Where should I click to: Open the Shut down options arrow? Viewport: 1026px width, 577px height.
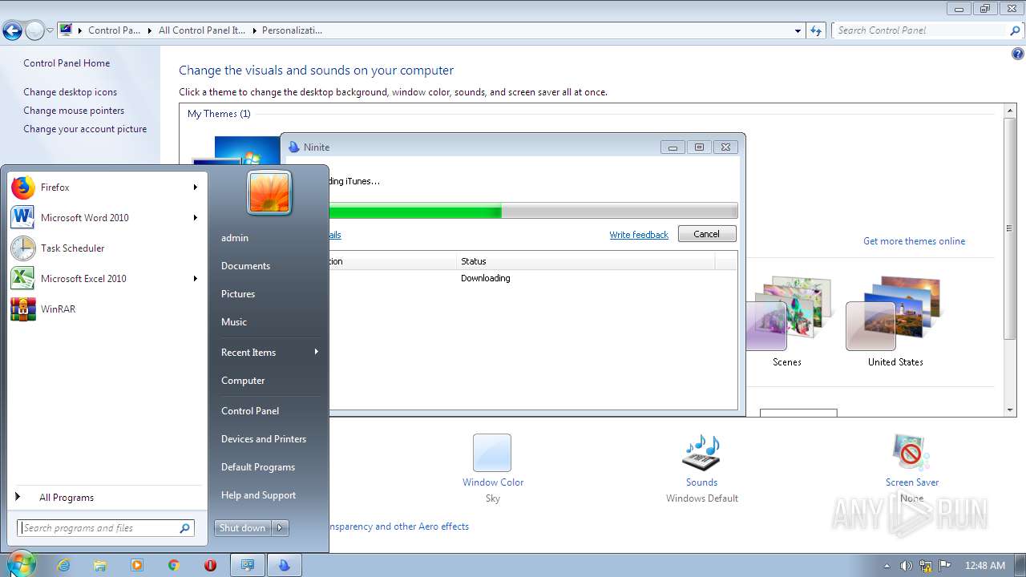coord(280,527)
